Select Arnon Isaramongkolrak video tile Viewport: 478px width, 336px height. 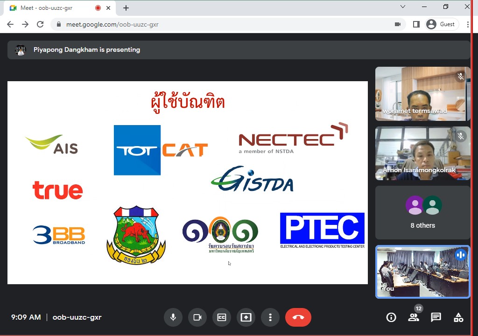[x=422, y=154]
